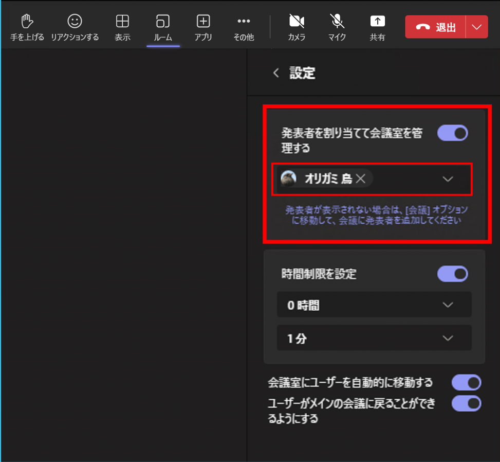
Task: Click the 共有 share screen icon
Action: pos(377,22)
